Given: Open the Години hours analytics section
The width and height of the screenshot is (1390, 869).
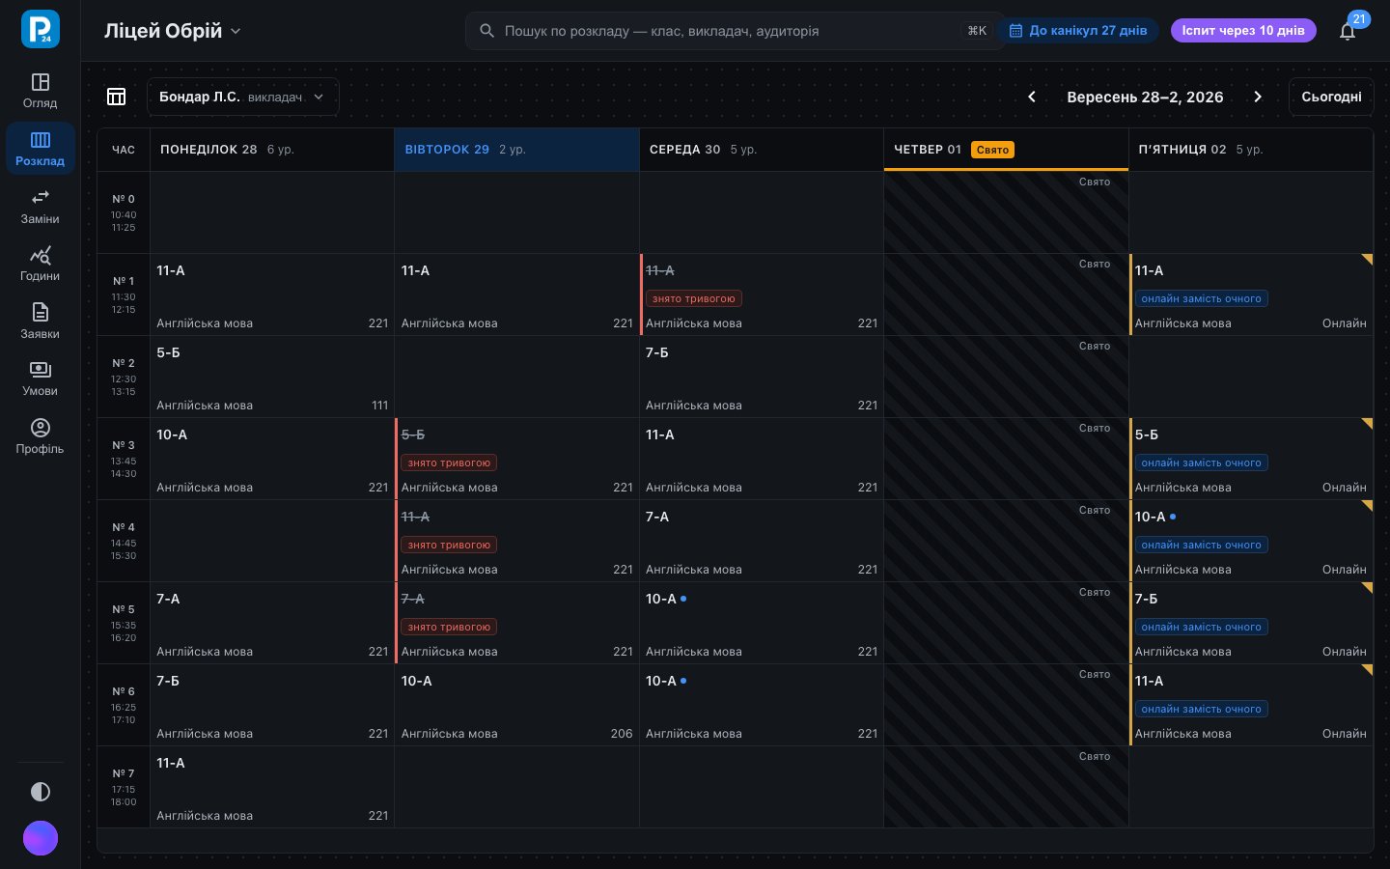Looking at the screenshot, I should 40,264.
